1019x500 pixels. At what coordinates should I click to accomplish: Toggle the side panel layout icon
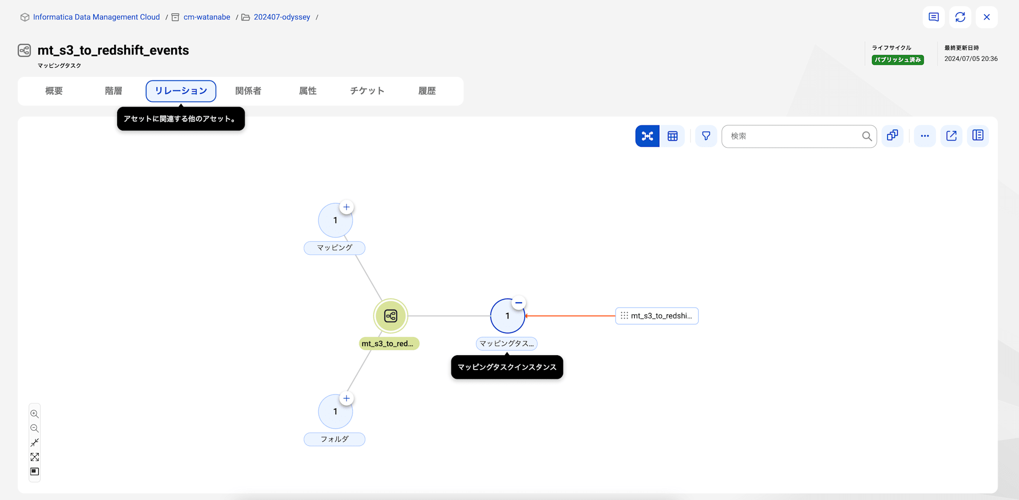pos(978,136)
